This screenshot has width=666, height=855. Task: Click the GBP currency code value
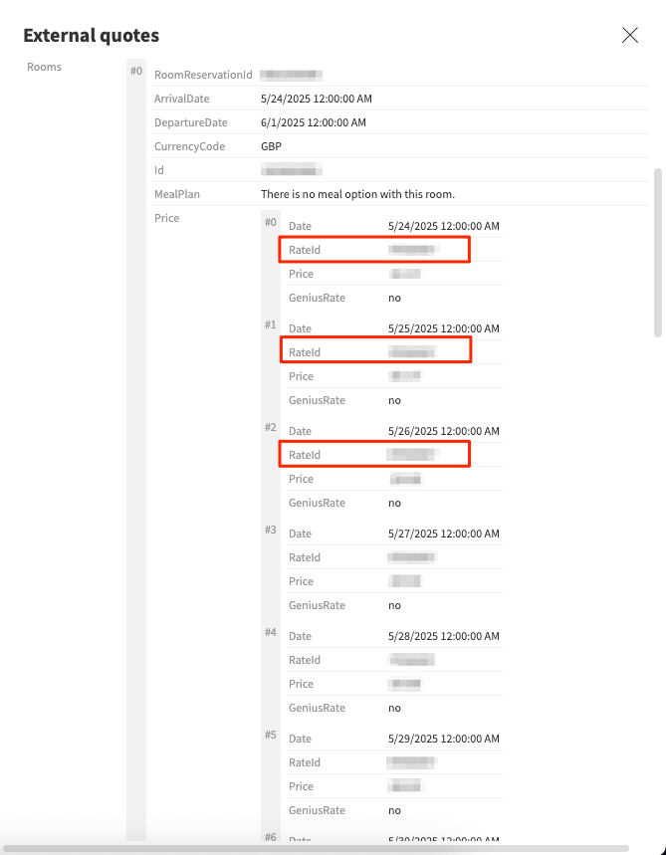point(271,146)
